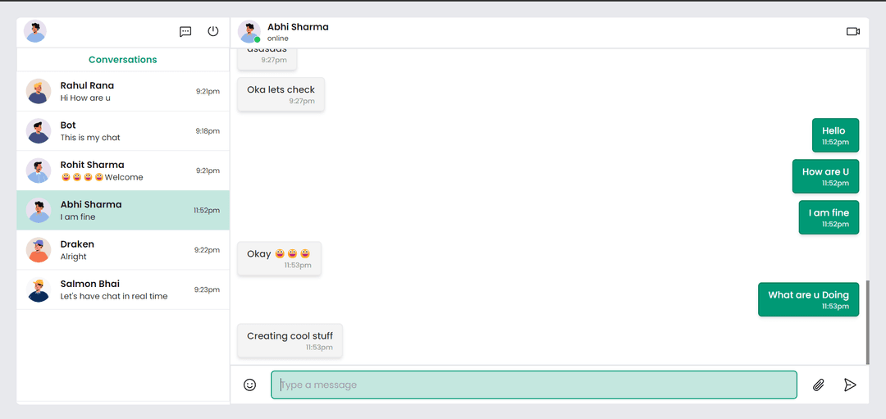Click the paperclip attachment icon
The width and height of the screenshot is (886, 419).
click(818, 385)
